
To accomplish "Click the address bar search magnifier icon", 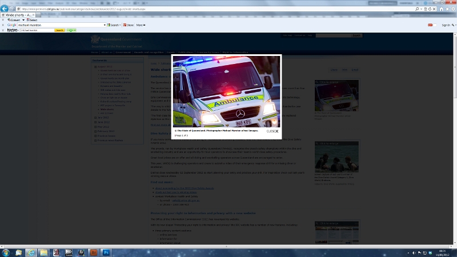I will click(x=417, y=9).
